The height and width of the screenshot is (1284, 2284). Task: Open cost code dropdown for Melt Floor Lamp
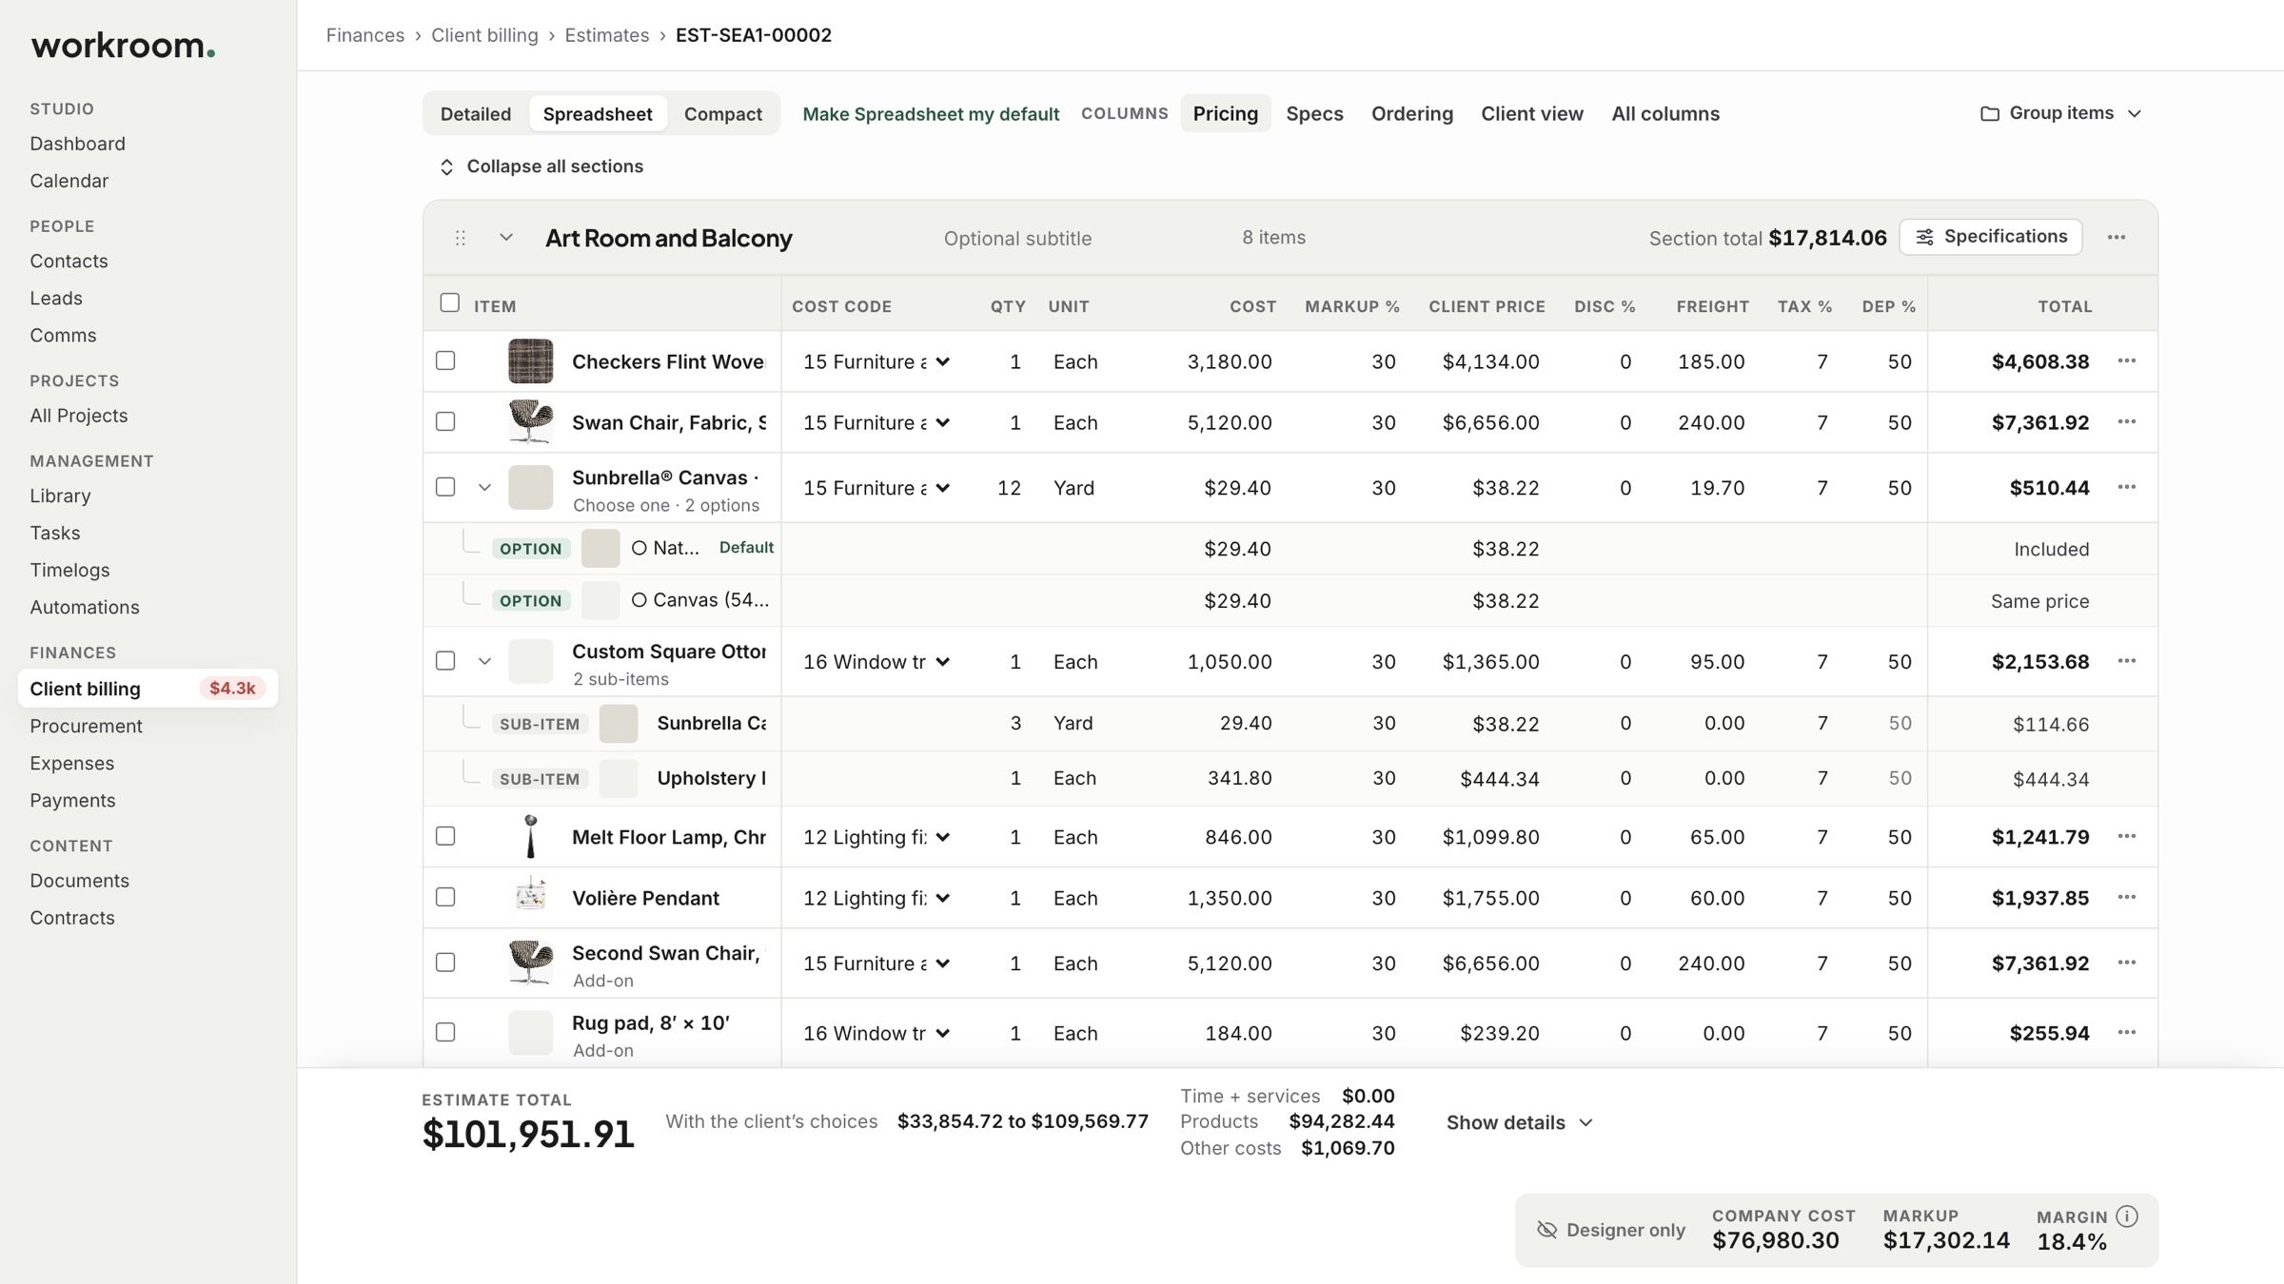[x=876, y=837]
